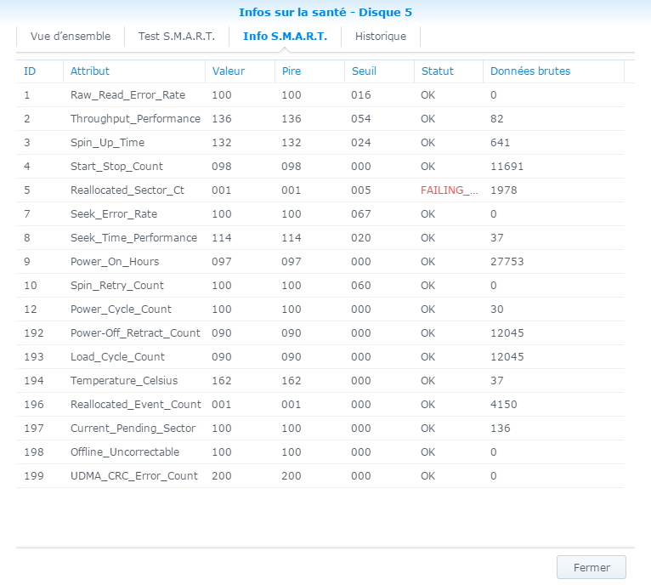
Task: Click threshold value 005
Action: coord(361,190)
